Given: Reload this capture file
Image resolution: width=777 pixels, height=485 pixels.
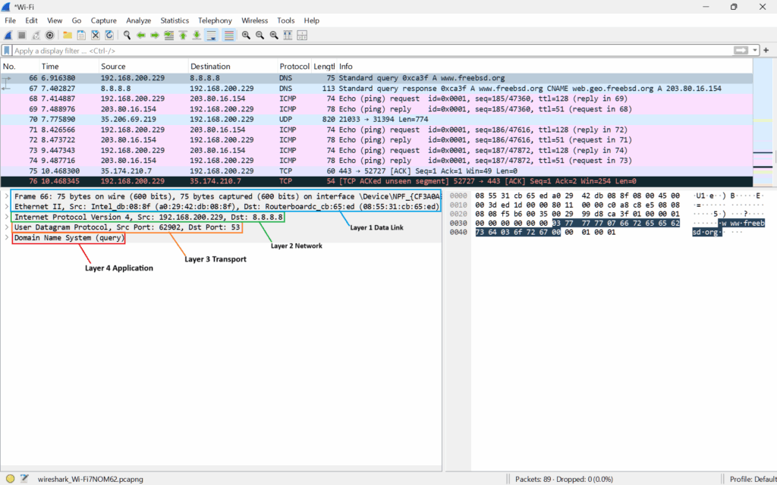Looking at the screenshot, I should [109, 35].
